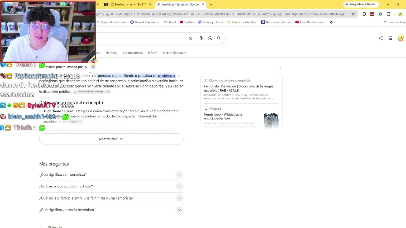Open Google Lens image search

coord(210,38)
